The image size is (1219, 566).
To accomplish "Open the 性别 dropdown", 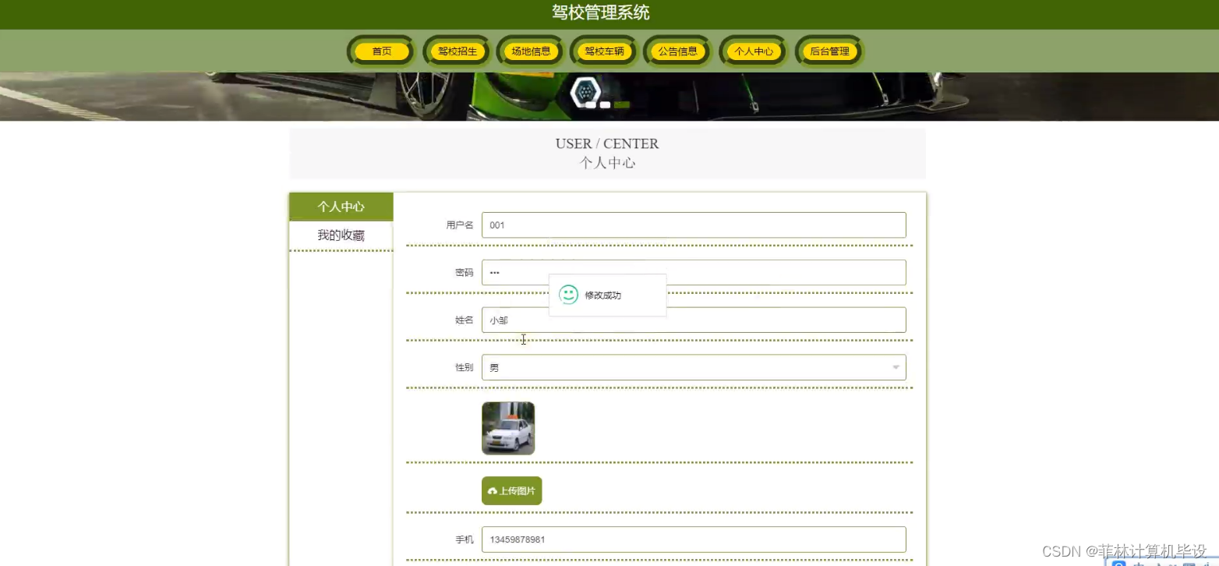I will point(694,367).
